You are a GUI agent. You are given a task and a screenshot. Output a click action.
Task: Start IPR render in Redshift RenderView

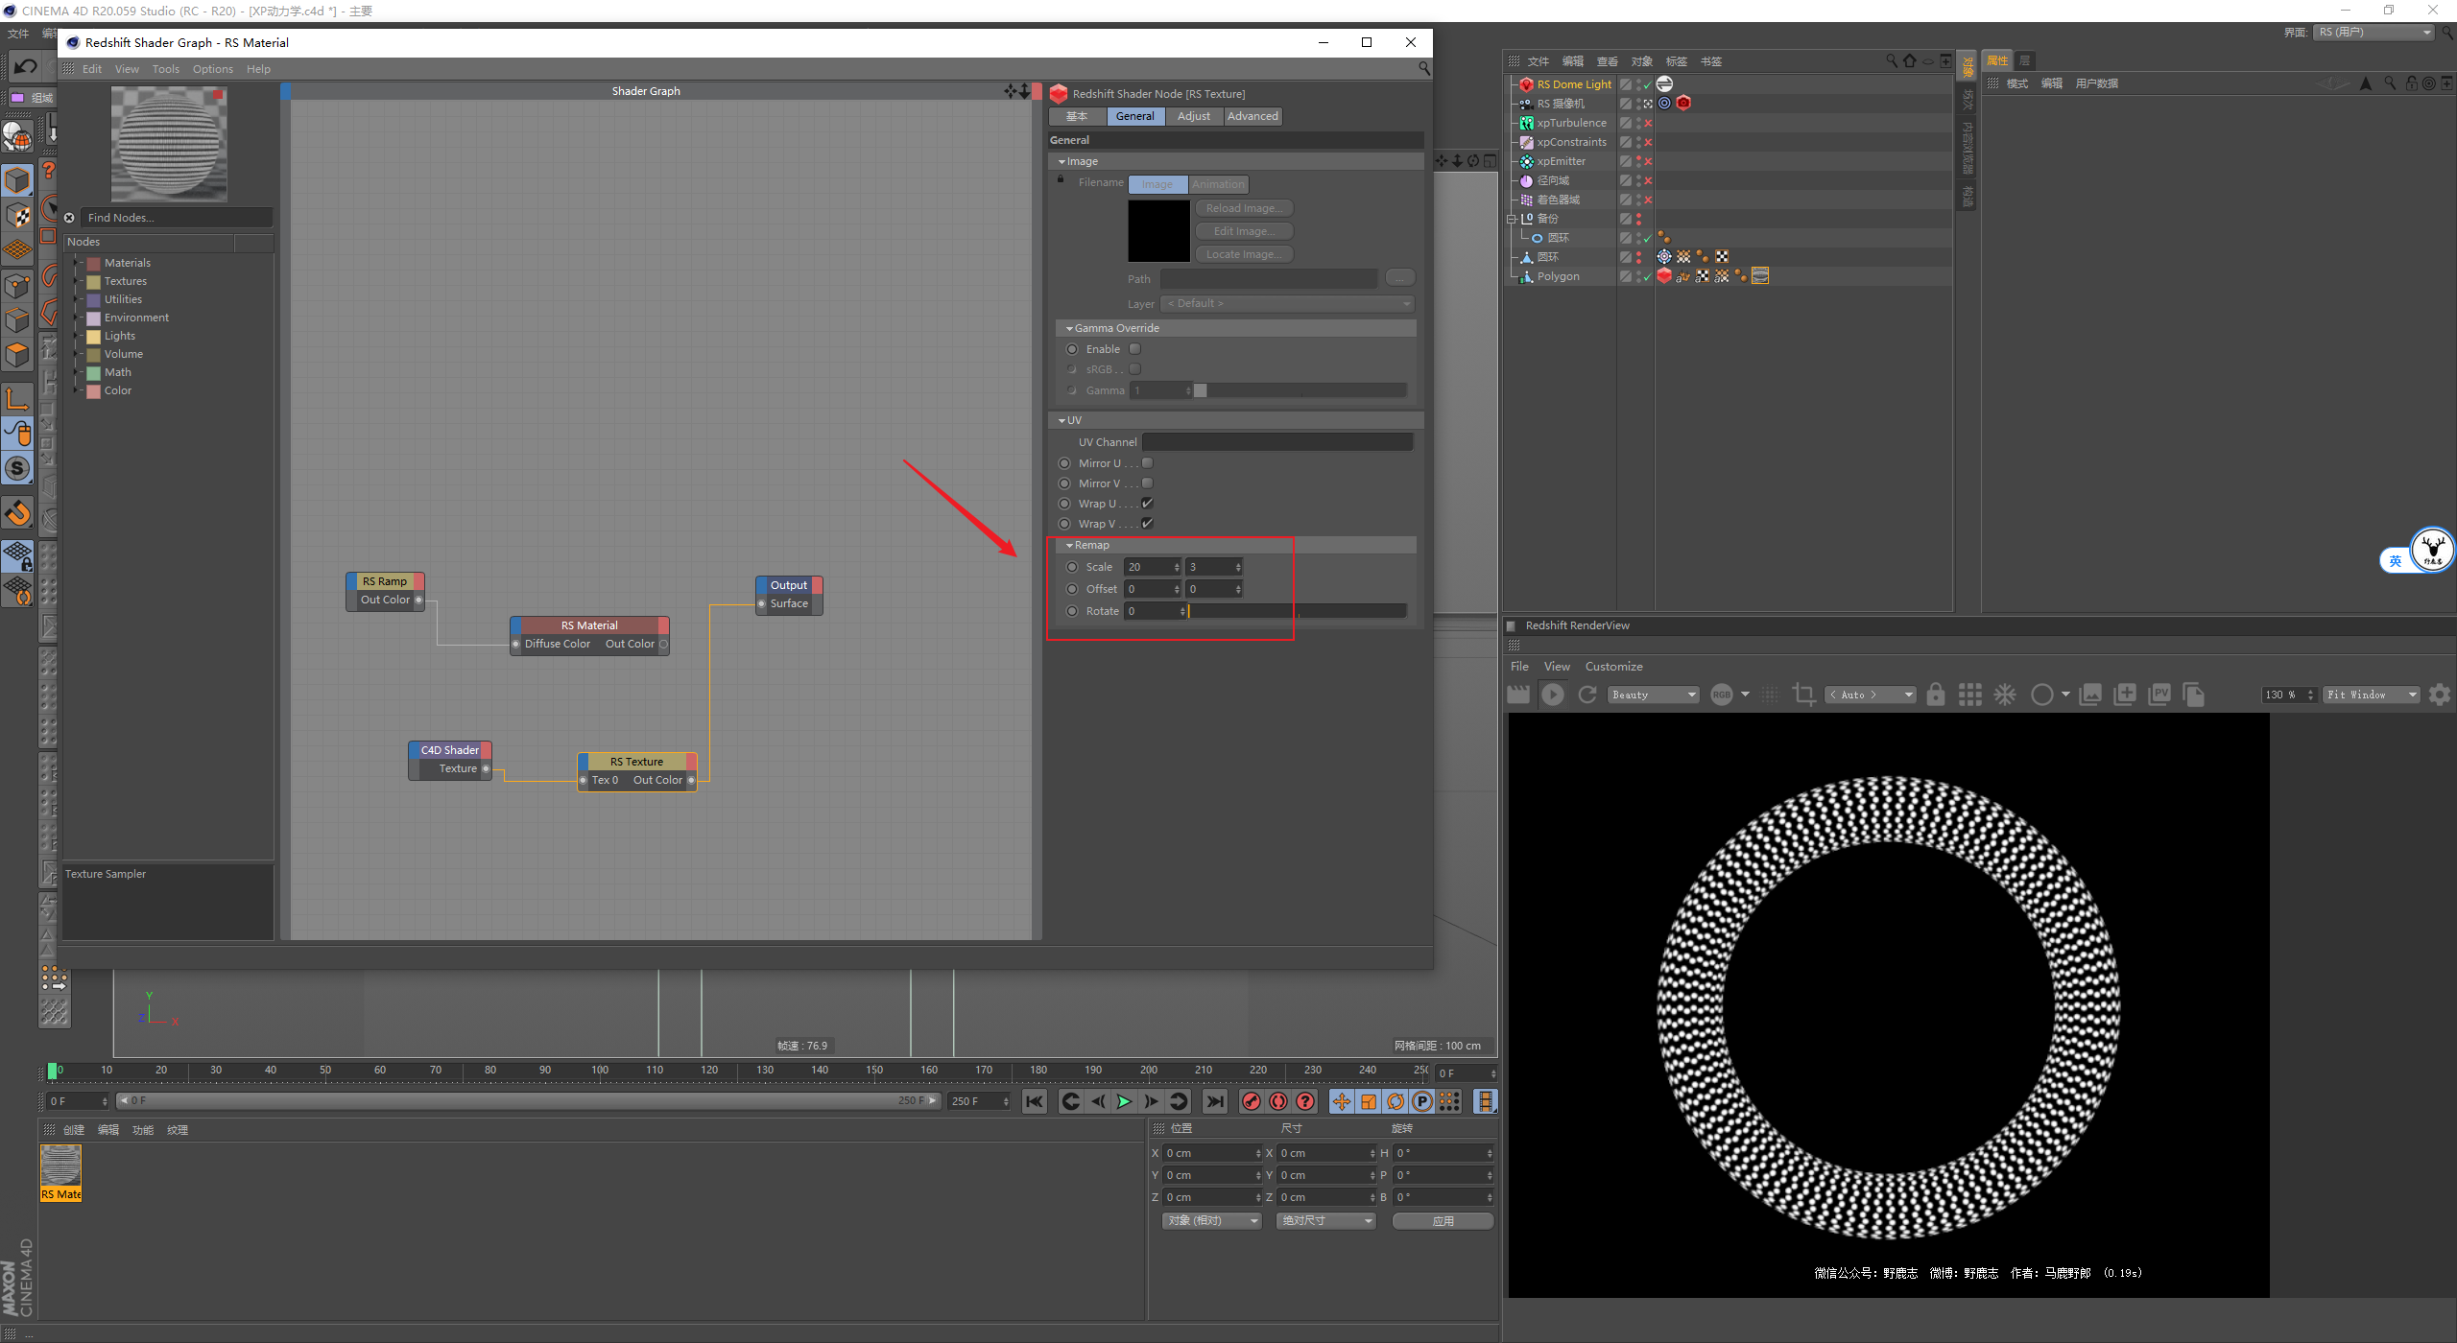[x=1552, y=695]
